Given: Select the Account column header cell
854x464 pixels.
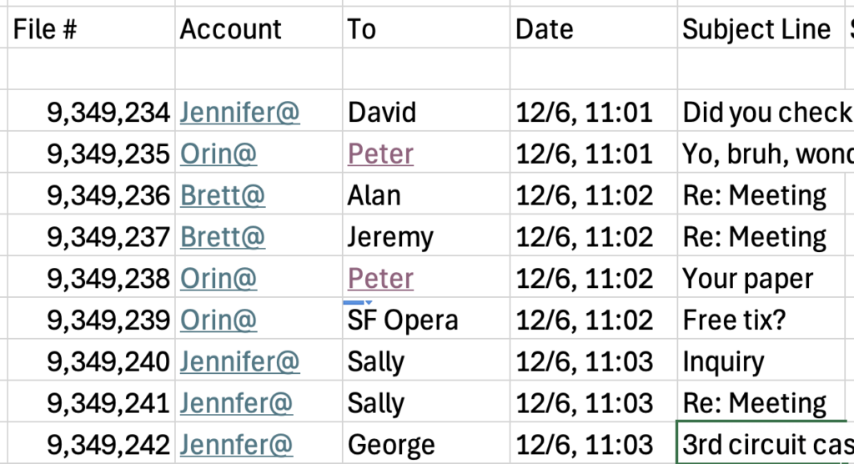Looking at the screenshot, I should point(259,30).
